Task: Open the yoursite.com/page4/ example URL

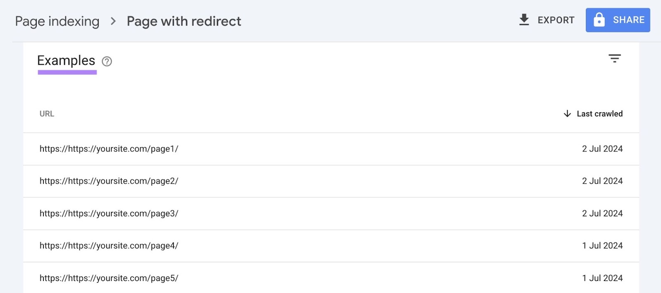Action: click(x=109, y=246)
